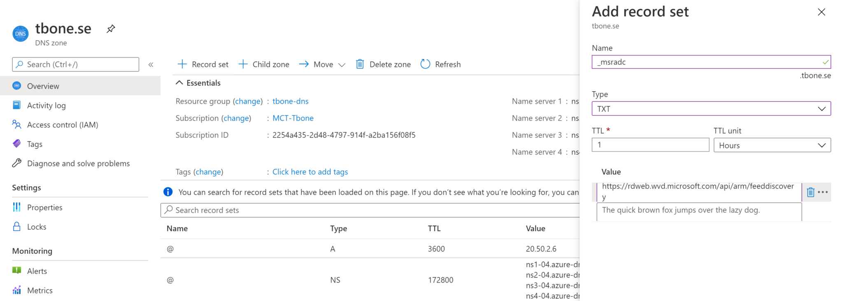Click the Diagnose wrench icon
The width and height of the screenshot is (843, 301).
tap(16, 163)
